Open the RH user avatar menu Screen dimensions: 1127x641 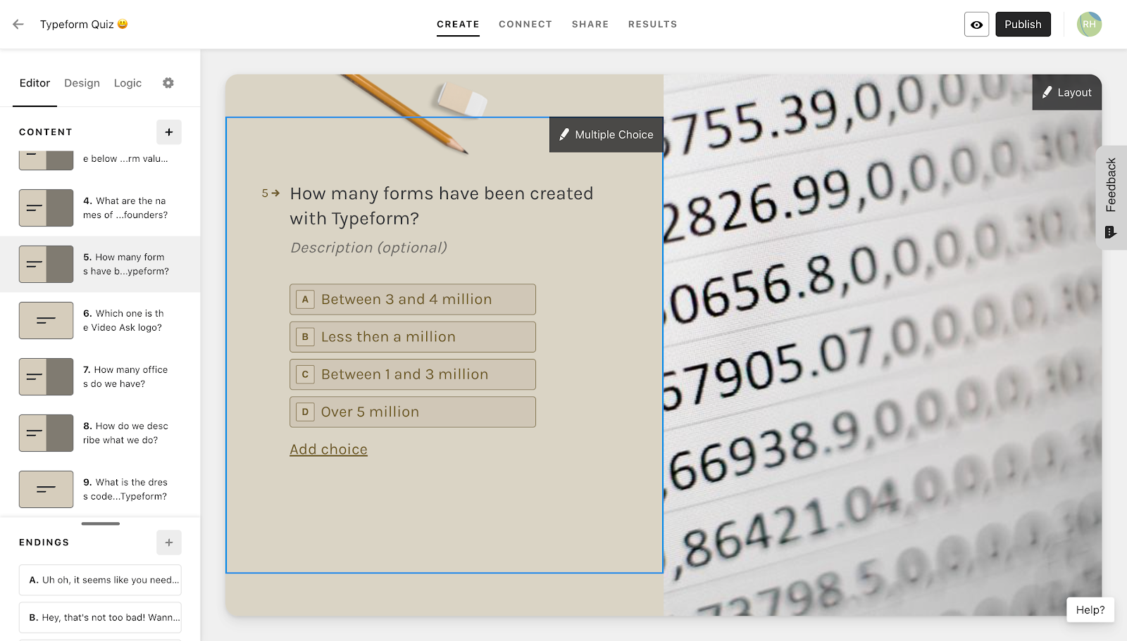(1089, 25)
